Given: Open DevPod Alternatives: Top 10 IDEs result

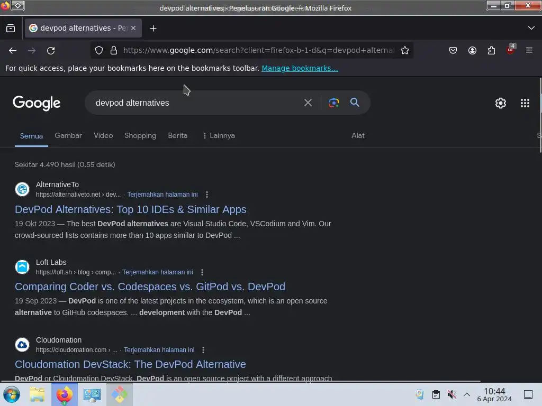Looking at the screenshot, I should click(x=131, y=209).
